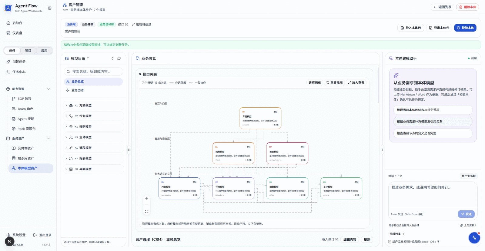Screen dimensions: 485x251
Task: Collapse the left sidebar panel icon
Action: coord(50,8)
